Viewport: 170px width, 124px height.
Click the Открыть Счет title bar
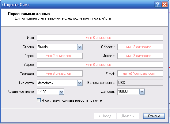(76, 5)
